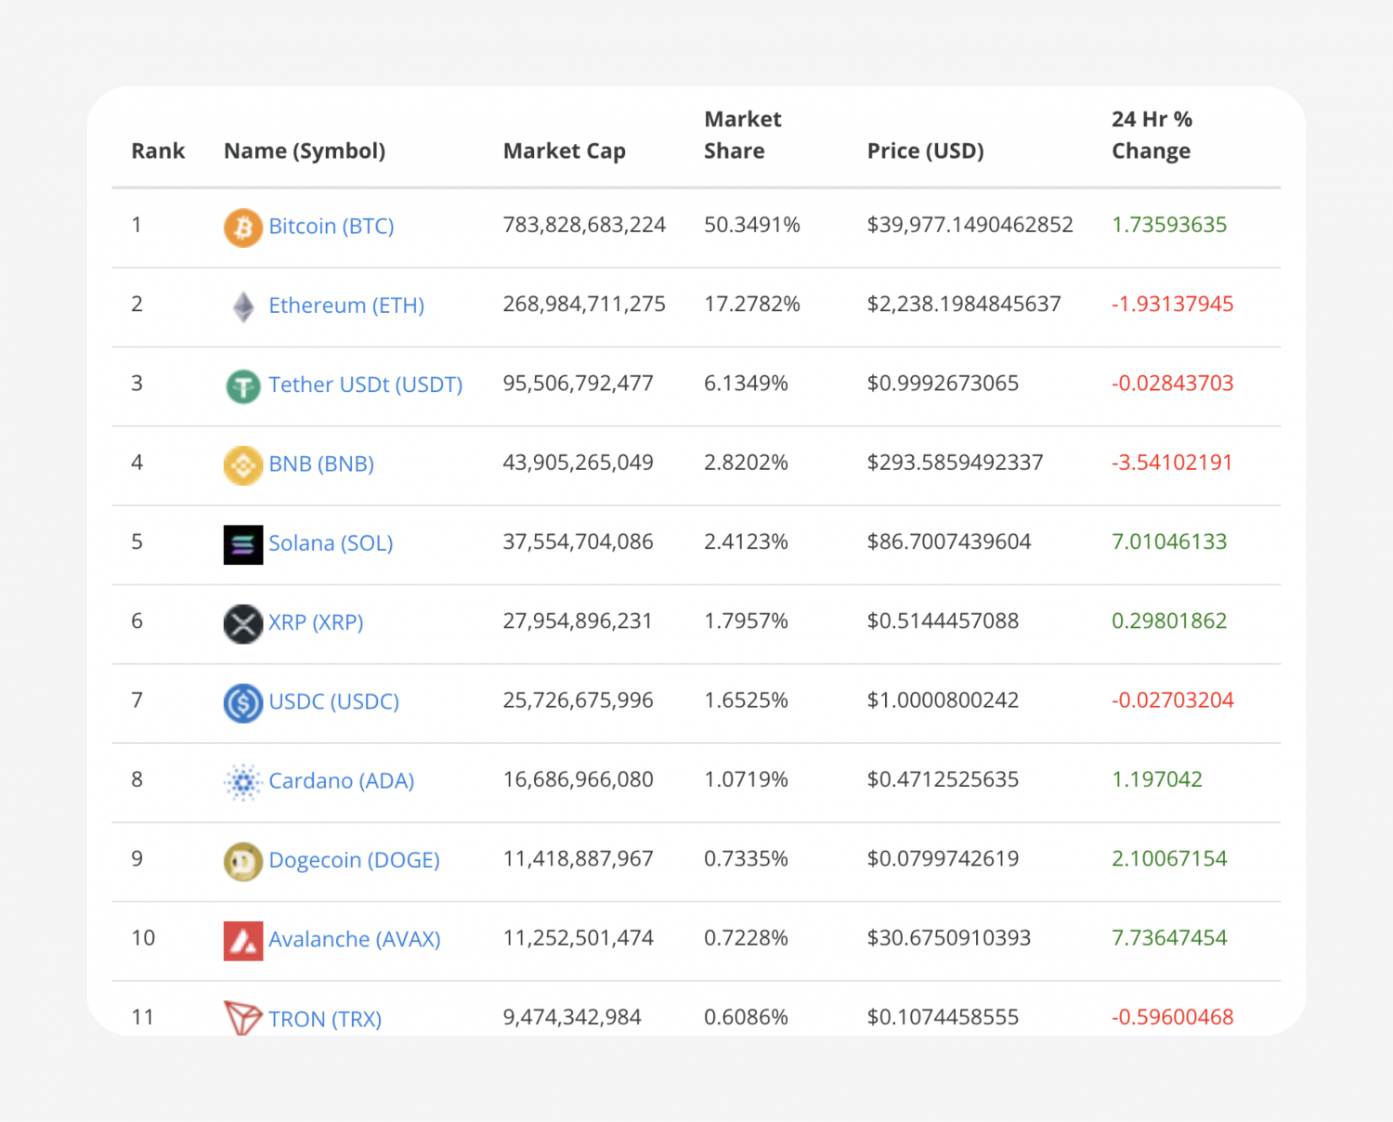Click TRON 24h change -0.59600468
Image resolution: width=1393 pixels, height=1122 pixels.
[x=1173, y=1017]
